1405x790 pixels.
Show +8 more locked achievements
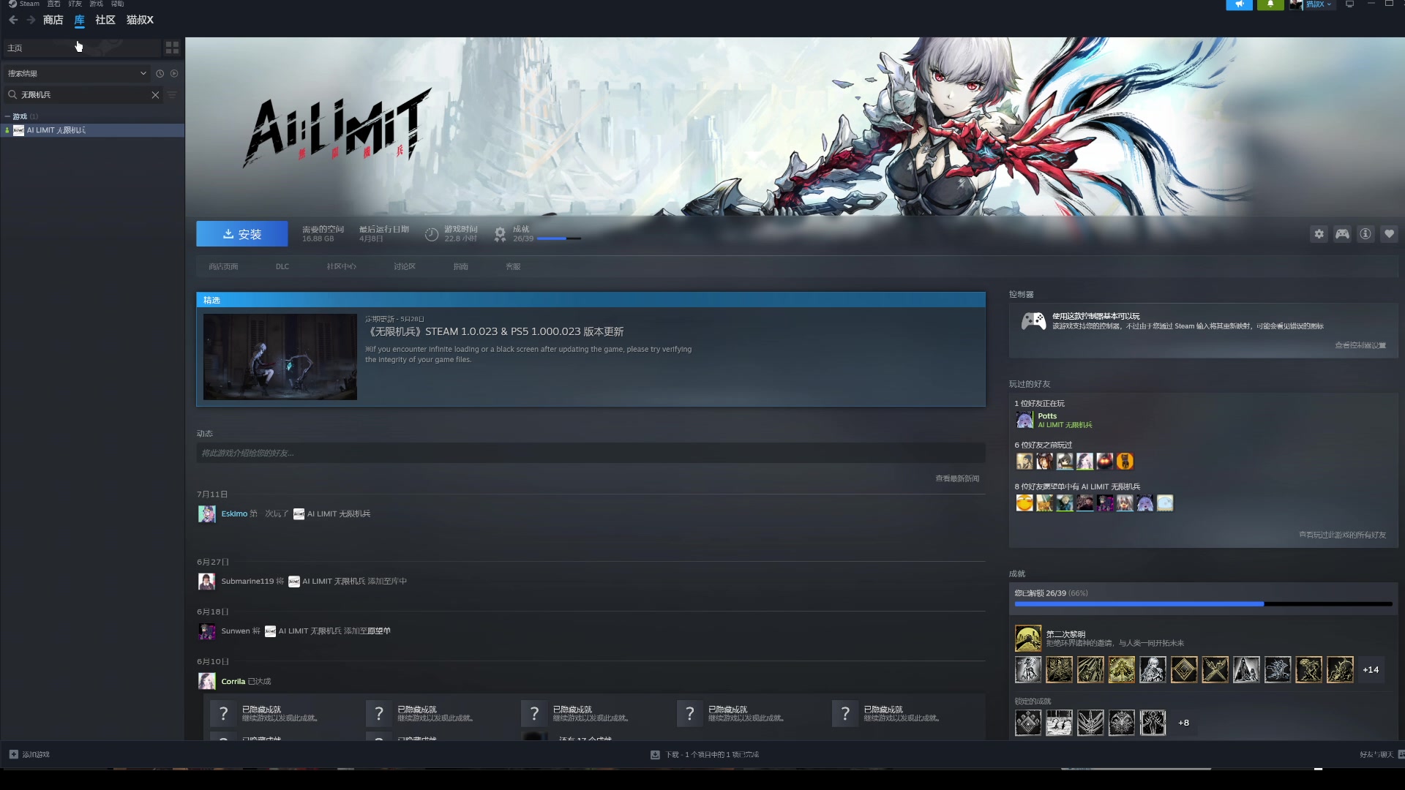(x=1183, y=723)
